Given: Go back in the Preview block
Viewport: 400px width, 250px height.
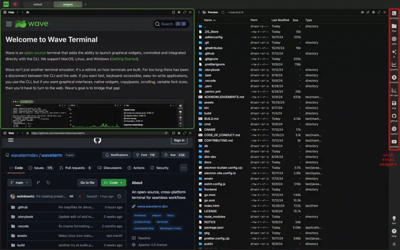Looking at the screenshot, I should pos(199,12).
